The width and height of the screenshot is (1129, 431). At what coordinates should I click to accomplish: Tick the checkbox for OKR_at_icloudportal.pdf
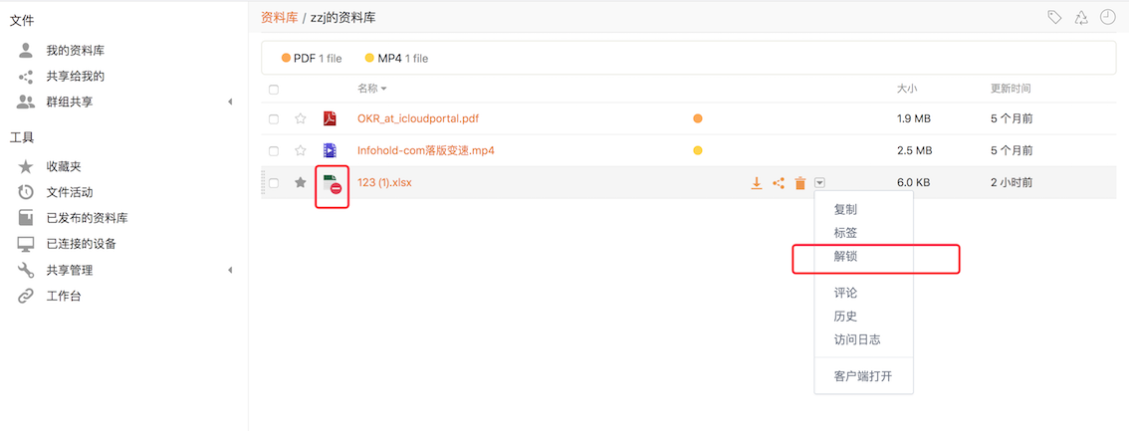point(274,119)
